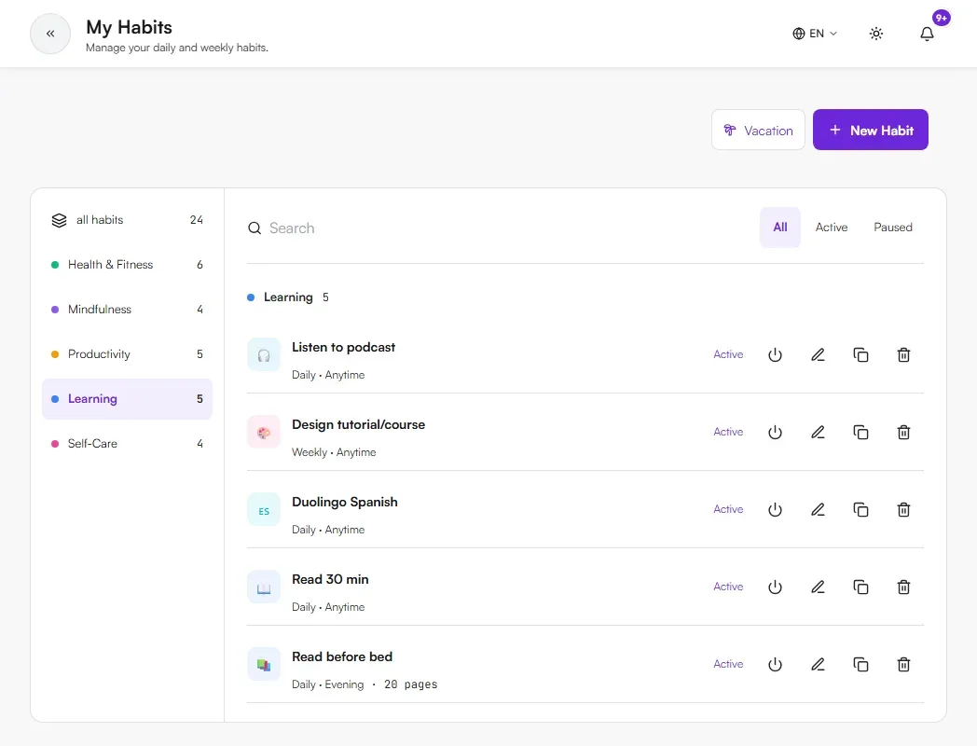Open Listen to podcast habit title
Image resolution: width=977 pixels, height=746 pixels.
[343, 347]
